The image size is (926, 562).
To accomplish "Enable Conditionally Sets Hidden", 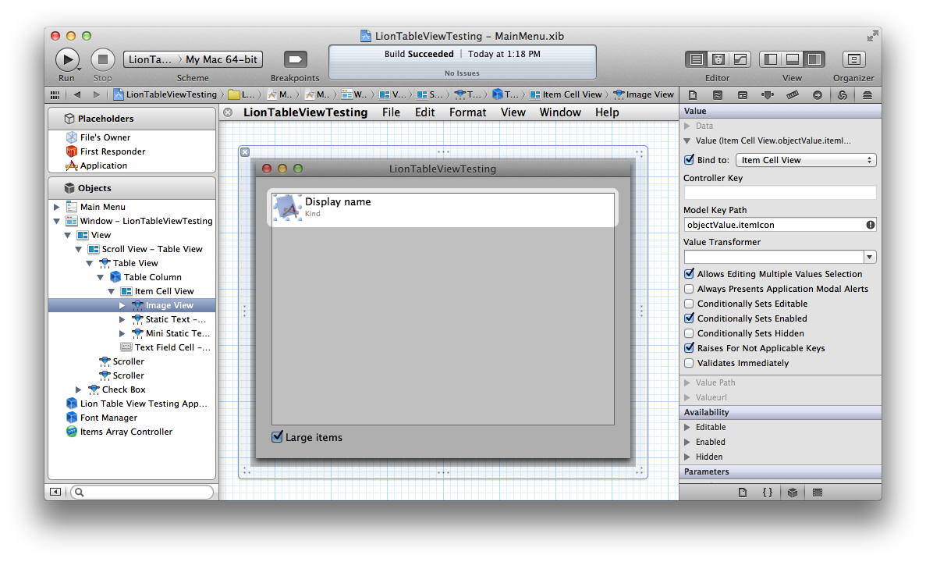I will click(x=689, y=333).
